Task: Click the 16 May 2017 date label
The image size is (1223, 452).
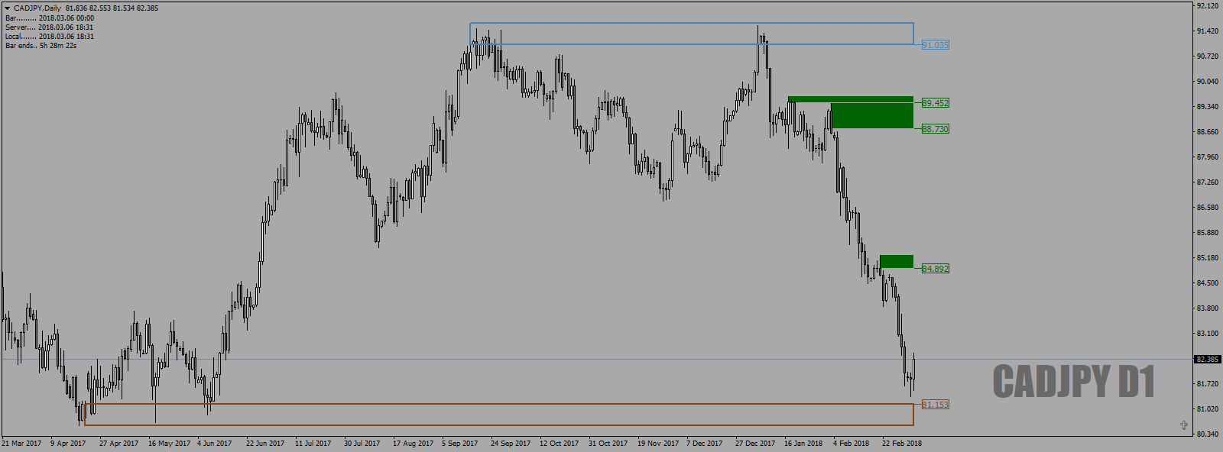Action: click(169, 444)
